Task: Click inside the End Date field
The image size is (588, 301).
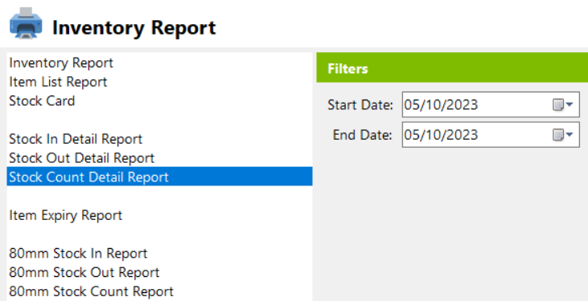Action: click(491, 134)
